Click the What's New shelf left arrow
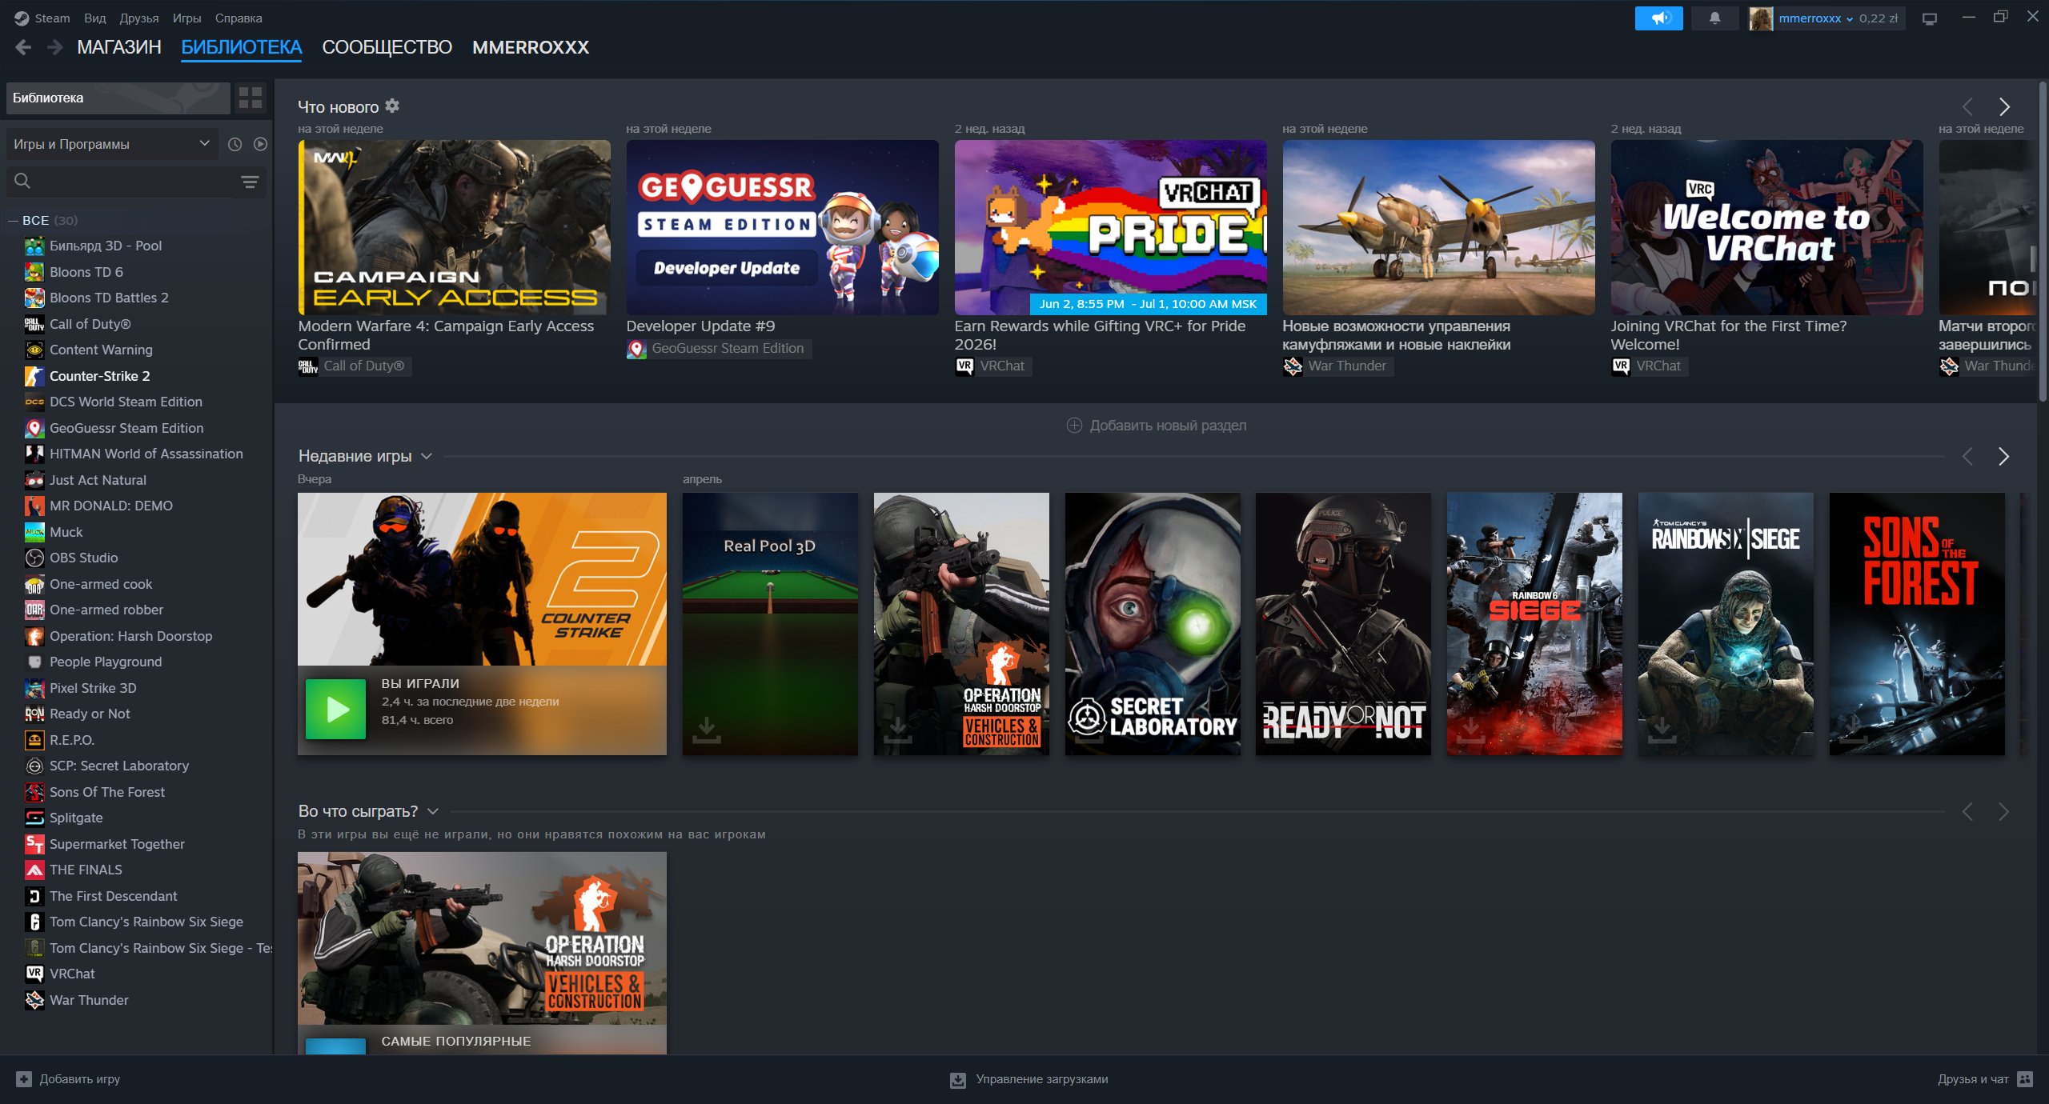2049x1104 pixels. click(1967, 106)
